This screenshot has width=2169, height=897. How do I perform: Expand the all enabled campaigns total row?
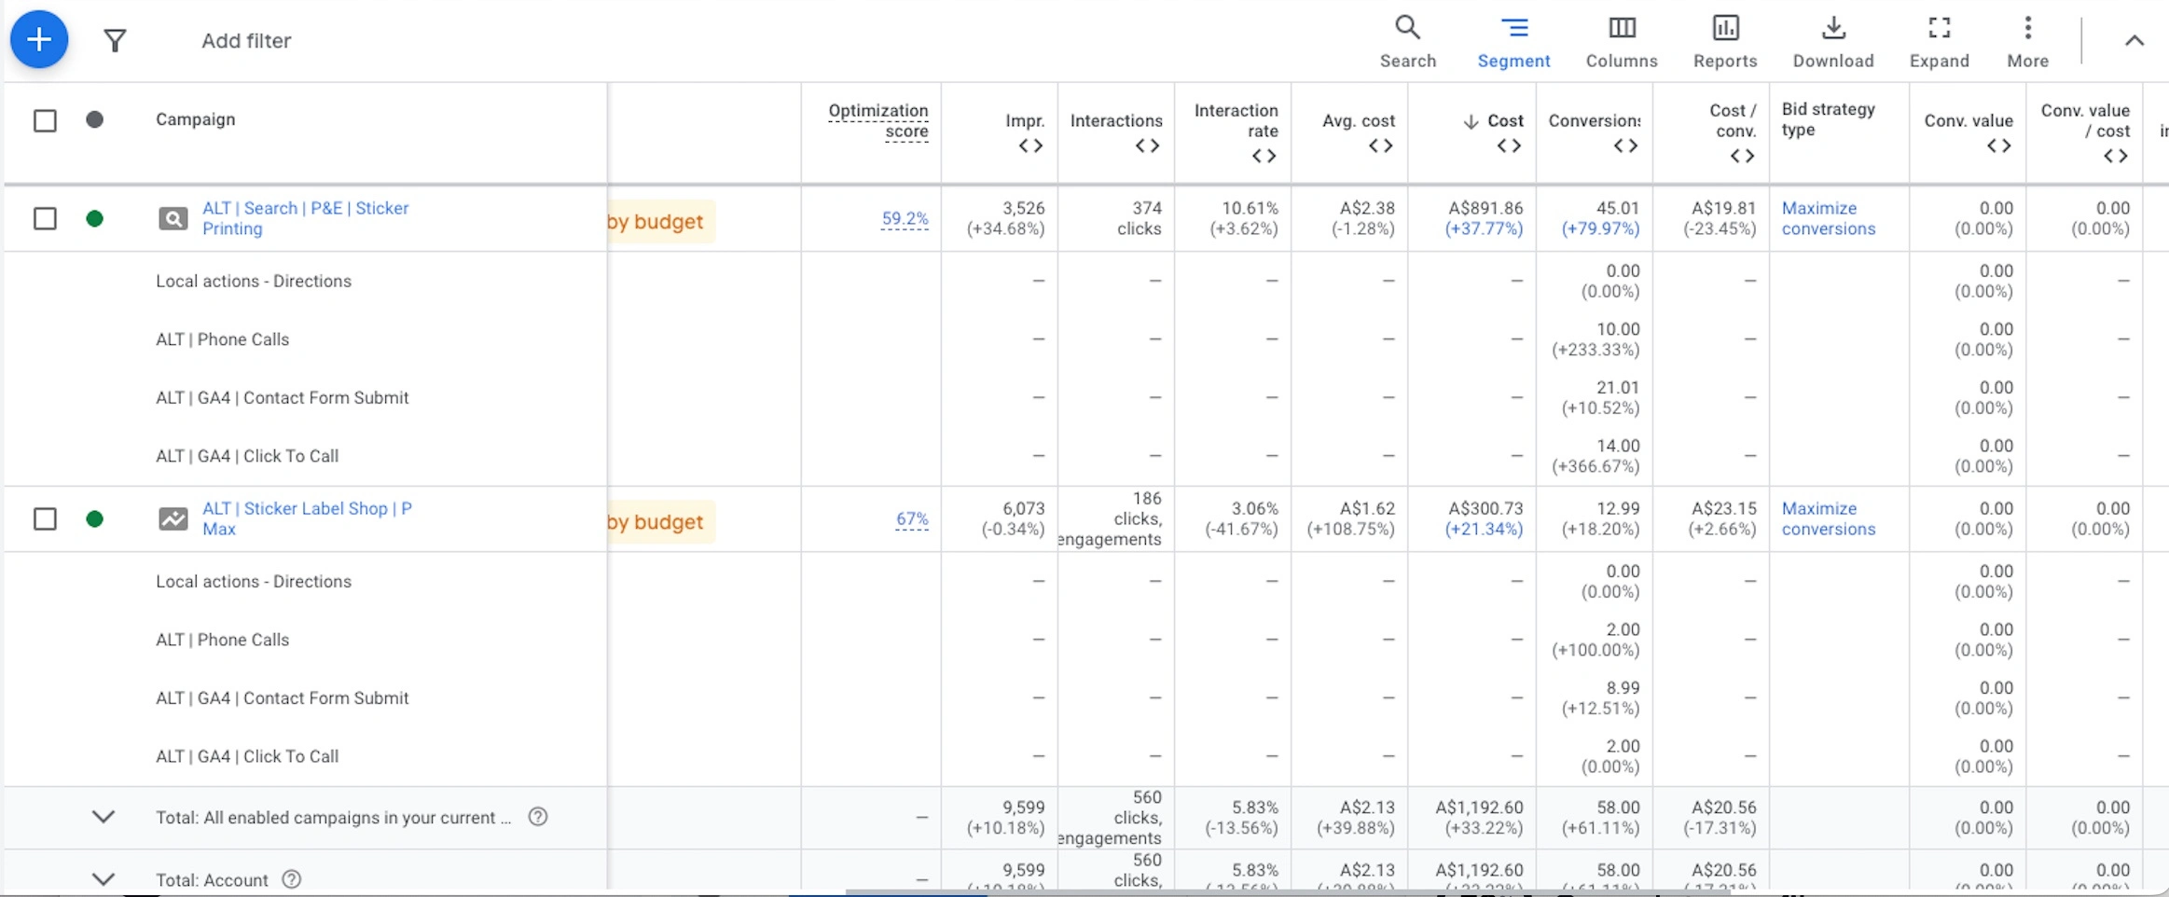click(x=104, y=817)
